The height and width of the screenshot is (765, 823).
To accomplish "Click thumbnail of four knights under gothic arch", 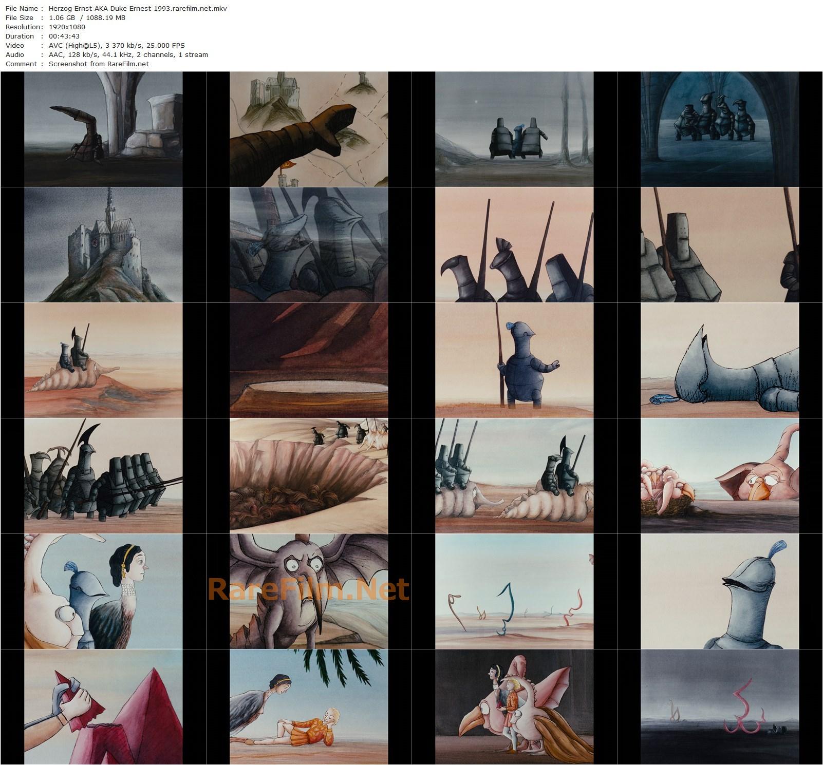I will tap(720, 129).
